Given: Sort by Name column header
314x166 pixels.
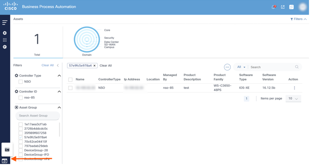Looking at the screenshot, I should [x=80, y=80].
